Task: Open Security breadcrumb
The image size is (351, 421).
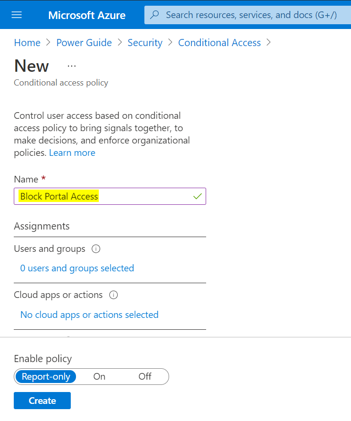Action: point(145,43)
